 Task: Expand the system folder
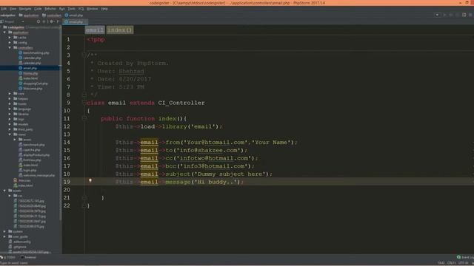click(x=4, y=231)
